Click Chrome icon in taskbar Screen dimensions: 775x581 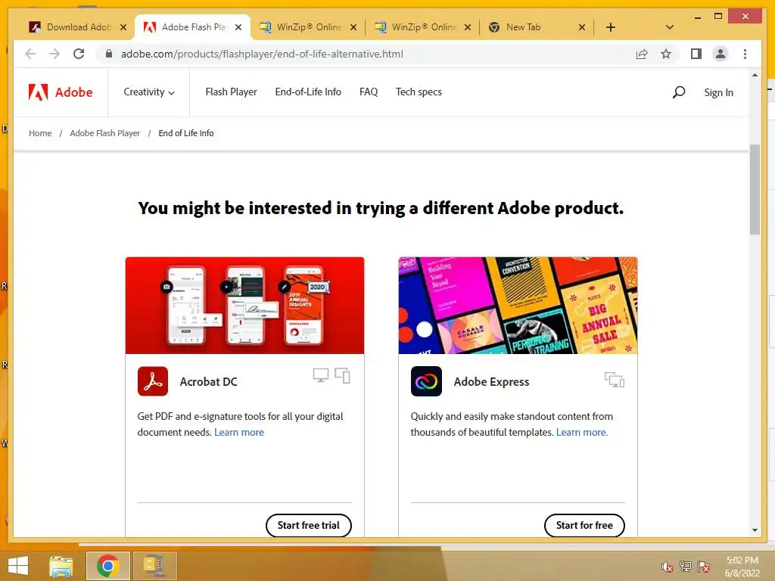click(x=107, y=566)
